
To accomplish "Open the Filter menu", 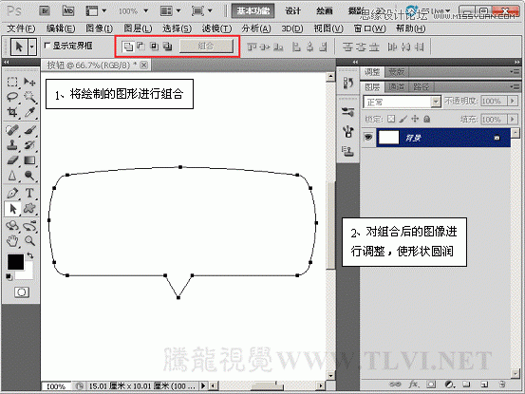I will [x=216, y=28].
